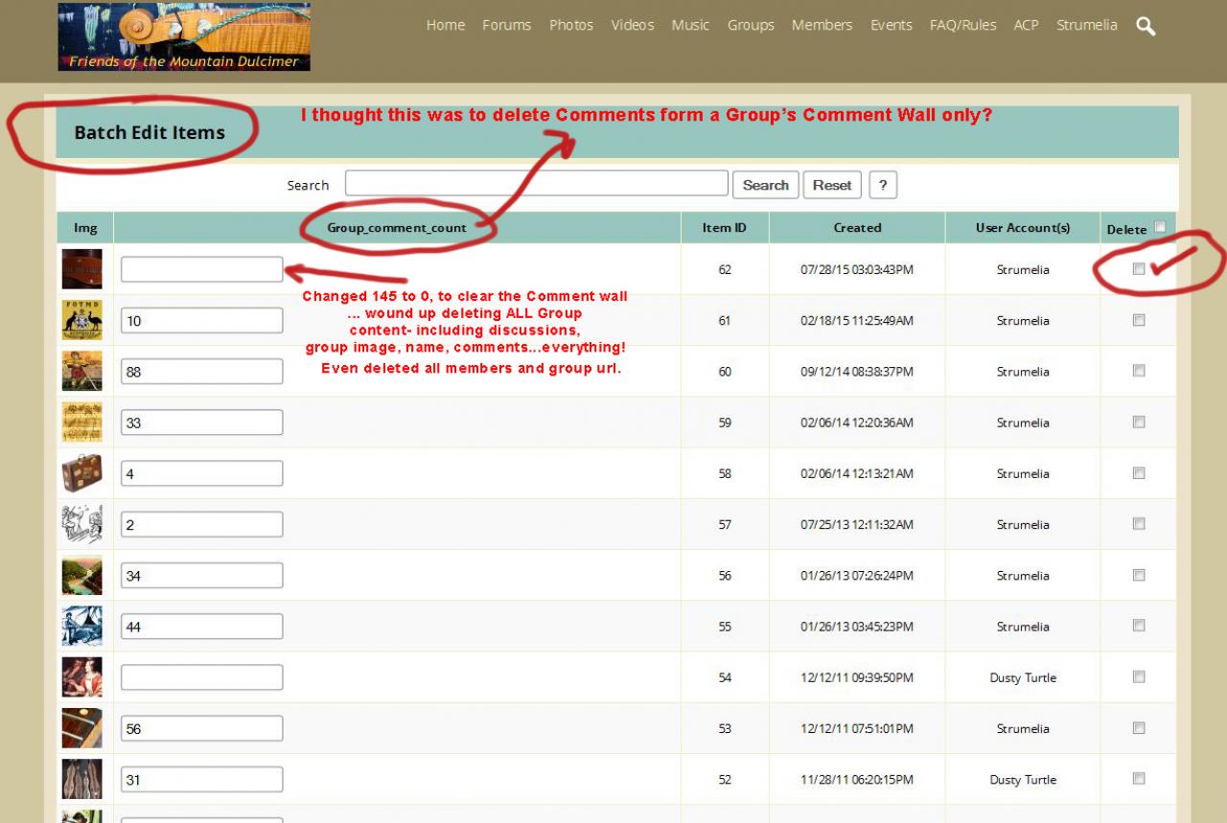Go to the Groups navigation page
This screenshot has height=823, width=1227.
(751, 25)
